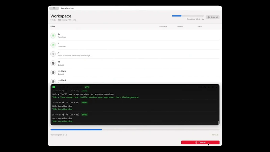Click the Files section heading

pos(53,26)
